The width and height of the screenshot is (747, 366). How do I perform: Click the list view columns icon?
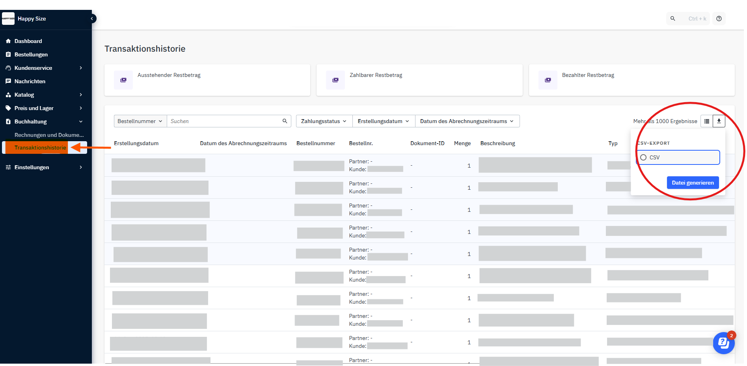tap(707, 121)
